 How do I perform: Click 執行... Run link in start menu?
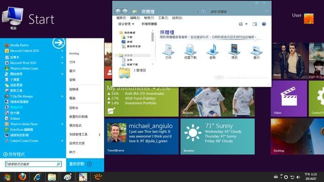[73, 152]
